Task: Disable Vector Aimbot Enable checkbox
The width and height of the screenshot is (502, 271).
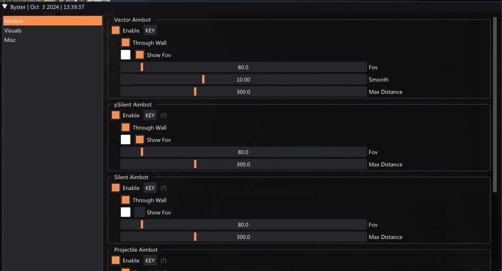Action: click(116, 31)
